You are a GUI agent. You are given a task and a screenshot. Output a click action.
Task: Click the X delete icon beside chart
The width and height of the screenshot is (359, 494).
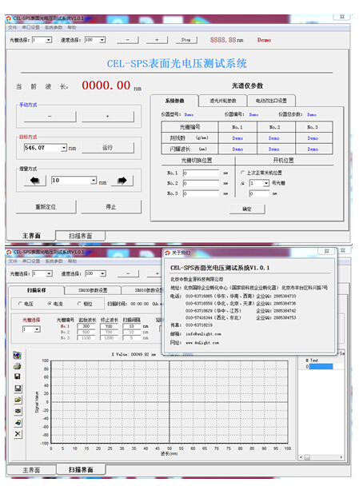[x=18, y=434]
